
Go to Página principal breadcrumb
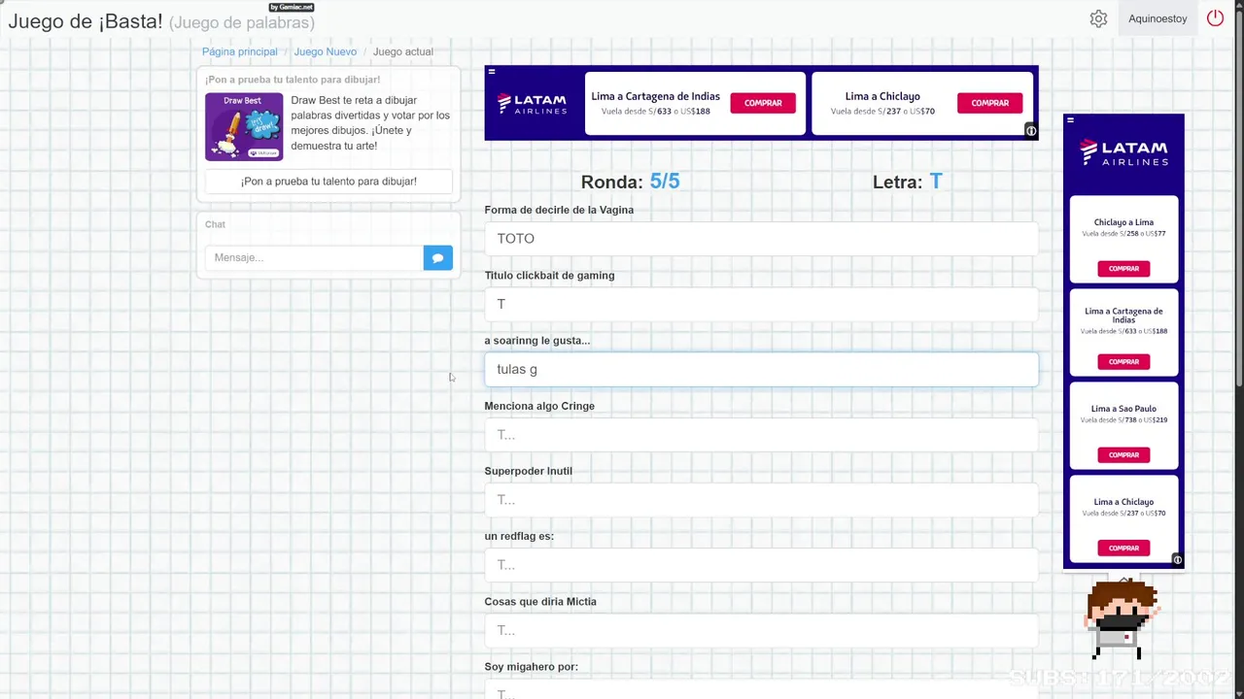click(x=239, y=51)
